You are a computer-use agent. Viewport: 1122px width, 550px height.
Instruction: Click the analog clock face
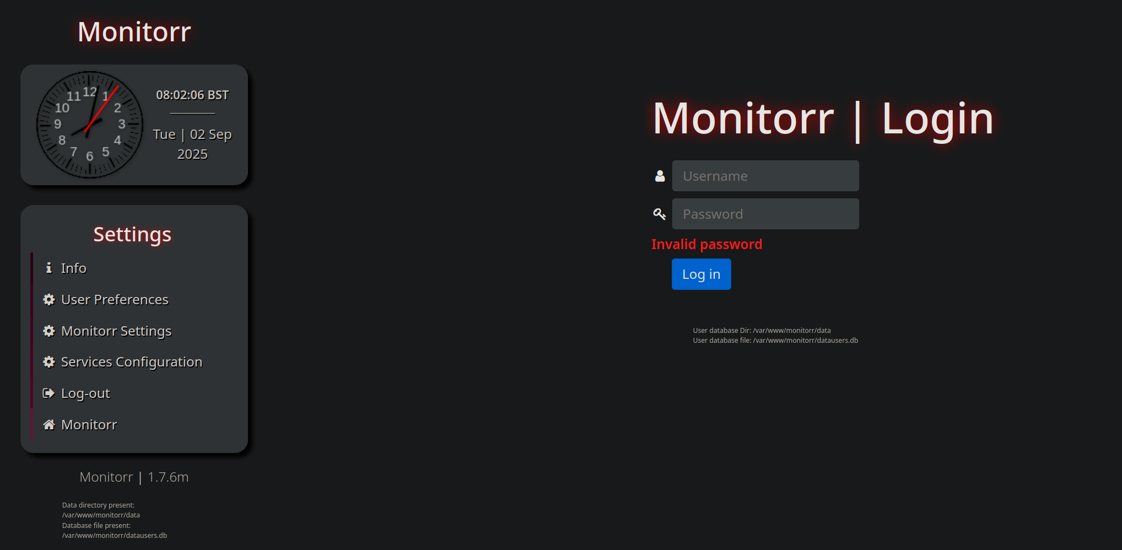[90, 125]
